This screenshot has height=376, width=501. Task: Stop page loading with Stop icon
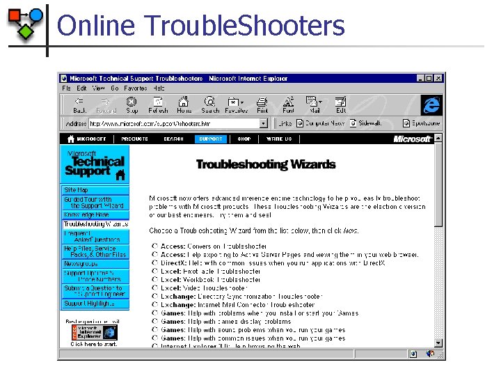pos(132,106)
